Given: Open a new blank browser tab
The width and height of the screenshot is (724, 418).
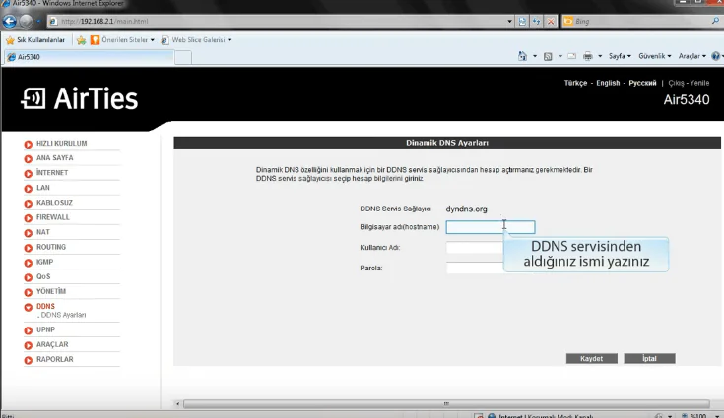Looking at the screenshot, I should pyautogui.click(x=183, y=58).
